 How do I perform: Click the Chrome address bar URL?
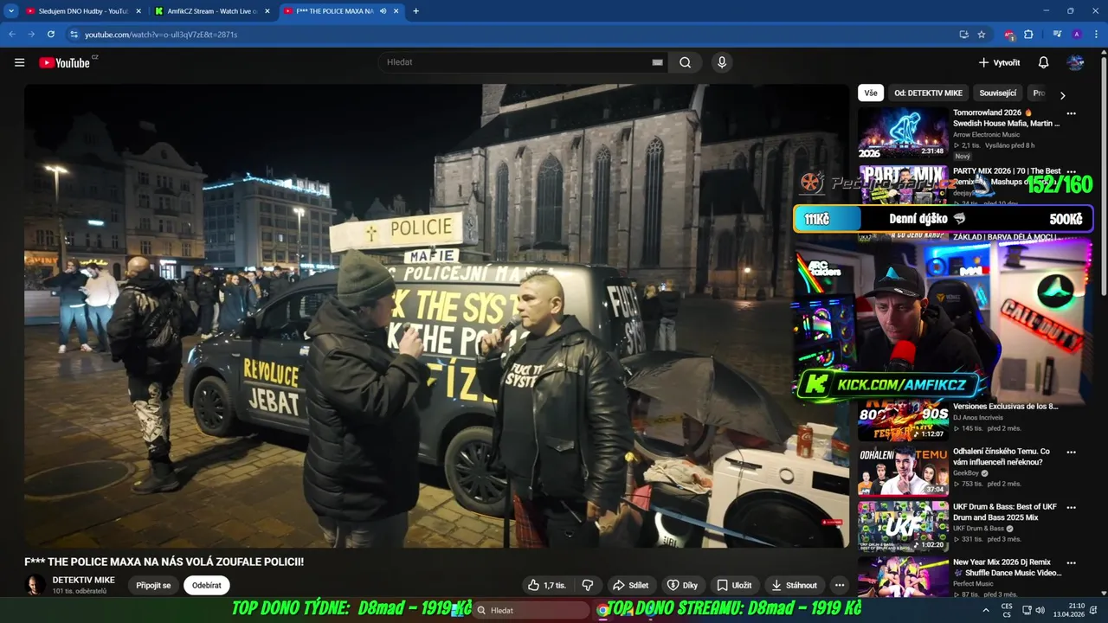[161, 35]
